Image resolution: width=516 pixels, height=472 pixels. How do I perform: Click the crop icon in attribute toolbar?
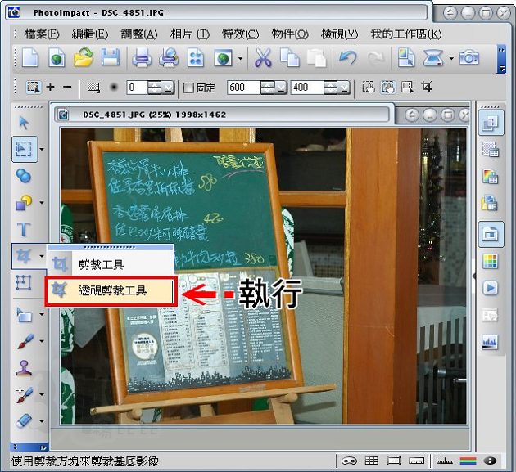(x=427, y=87)
